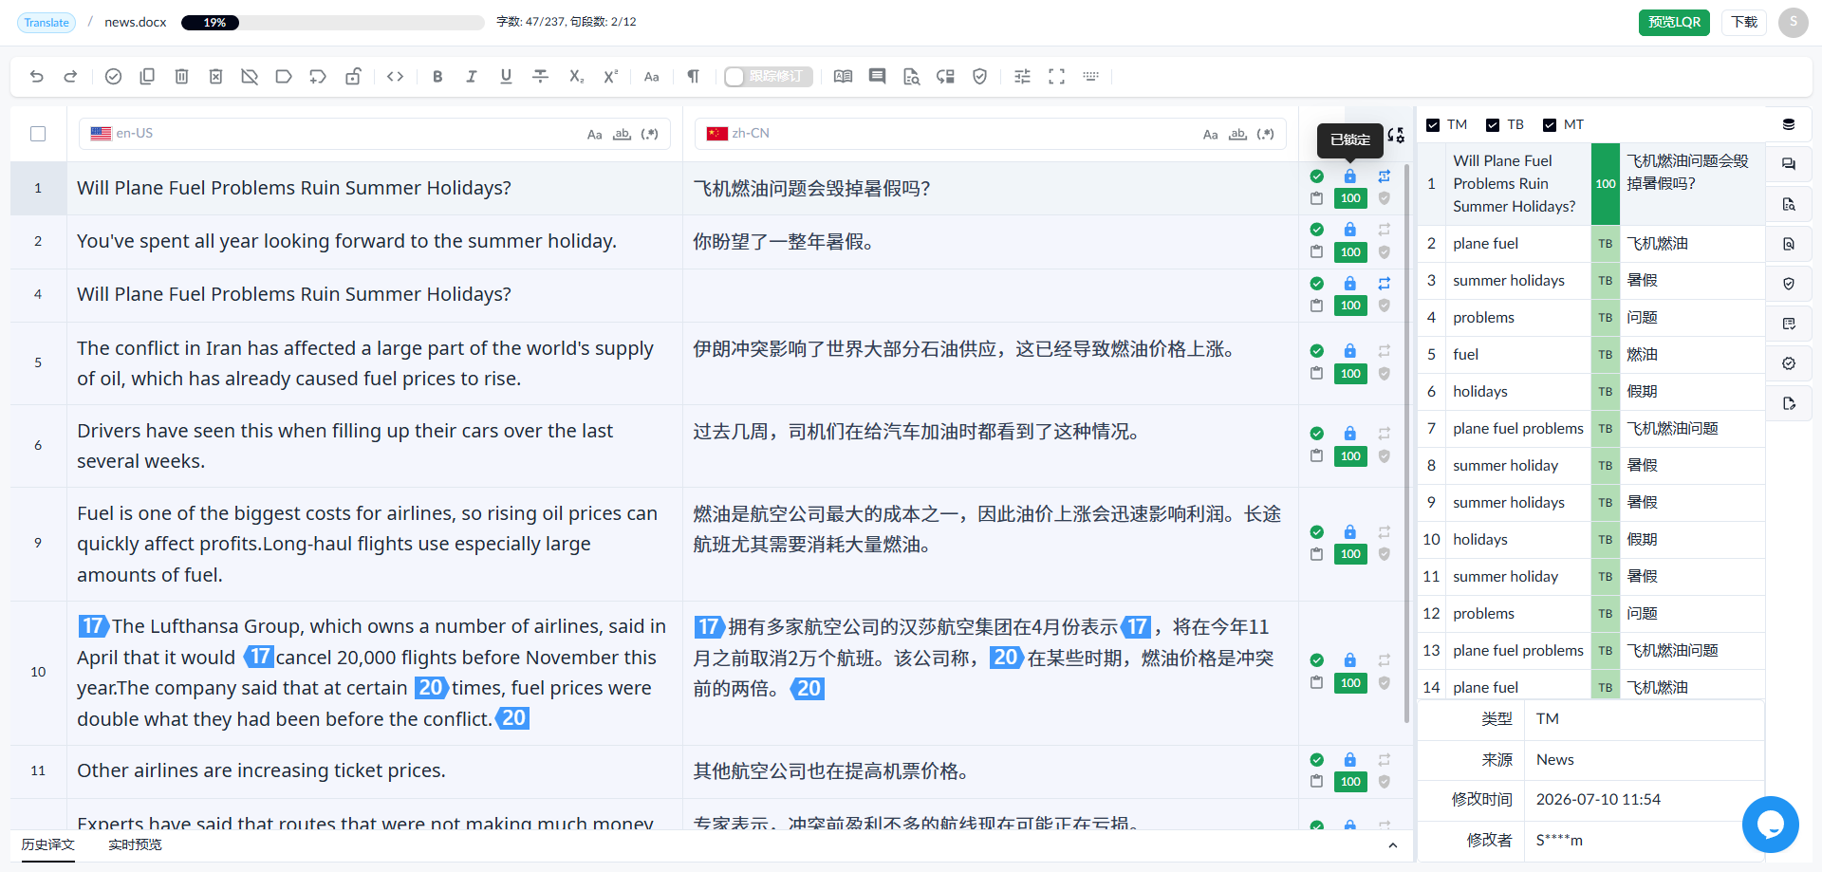
Task: Click the trash bin icon in toolbar
Action: tap(181, 77)
